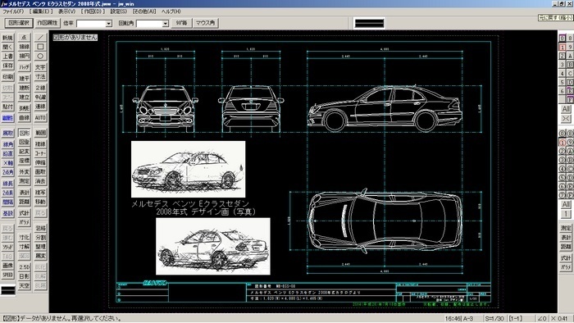This screenshot has height=323, width=574.
Task: Toggle layer group circle 0
Action: tap(563, 134)
